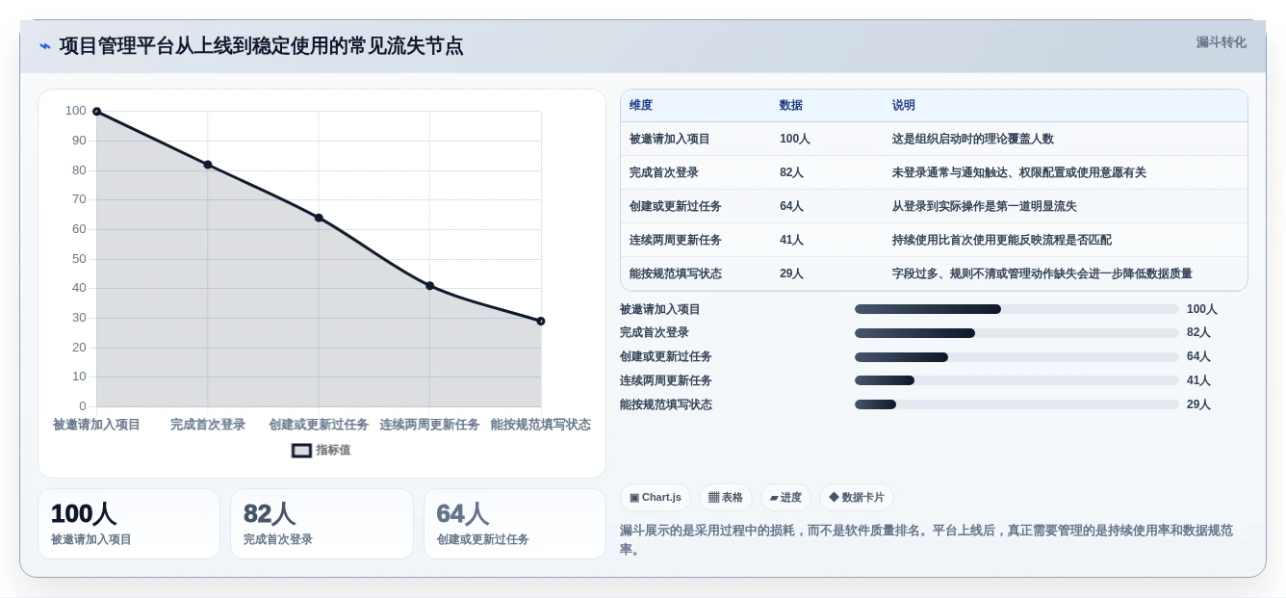The height and width of the screenshot is (598, 1286).
Task: Click the 82人 完成首次登录 stat card
Action: coord(321,524)
